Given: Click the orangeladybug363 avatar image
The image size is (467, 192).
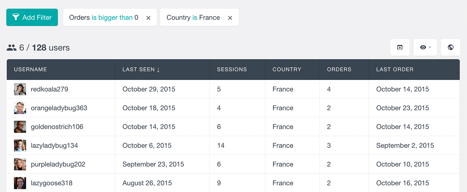Looking at the screenshot, I should pyautogui.click(x=20, y=108).
